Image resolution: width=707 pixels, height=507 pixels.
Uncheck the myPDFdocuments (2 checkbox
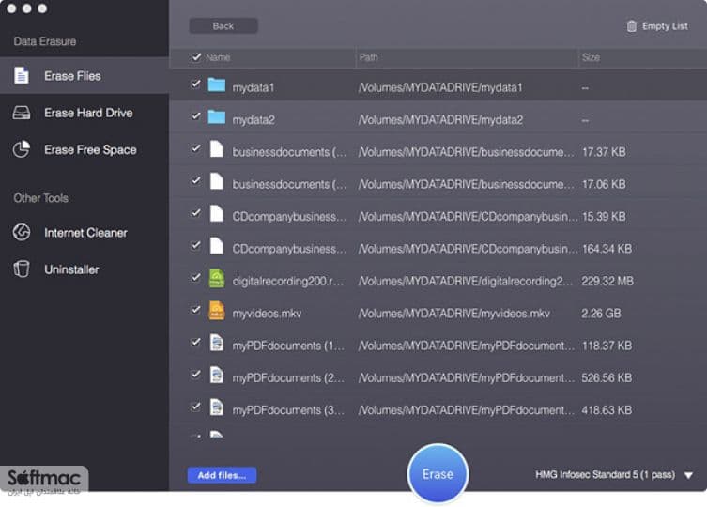(195, 375)
